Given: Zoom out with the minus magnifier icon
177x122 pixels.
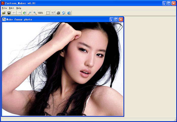Looking at the screenshot, I should tap(30, 13).
